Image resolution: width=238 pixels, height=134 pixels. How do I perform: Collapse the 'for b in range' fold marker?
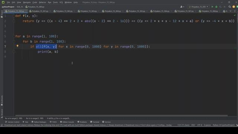(14, 41)
